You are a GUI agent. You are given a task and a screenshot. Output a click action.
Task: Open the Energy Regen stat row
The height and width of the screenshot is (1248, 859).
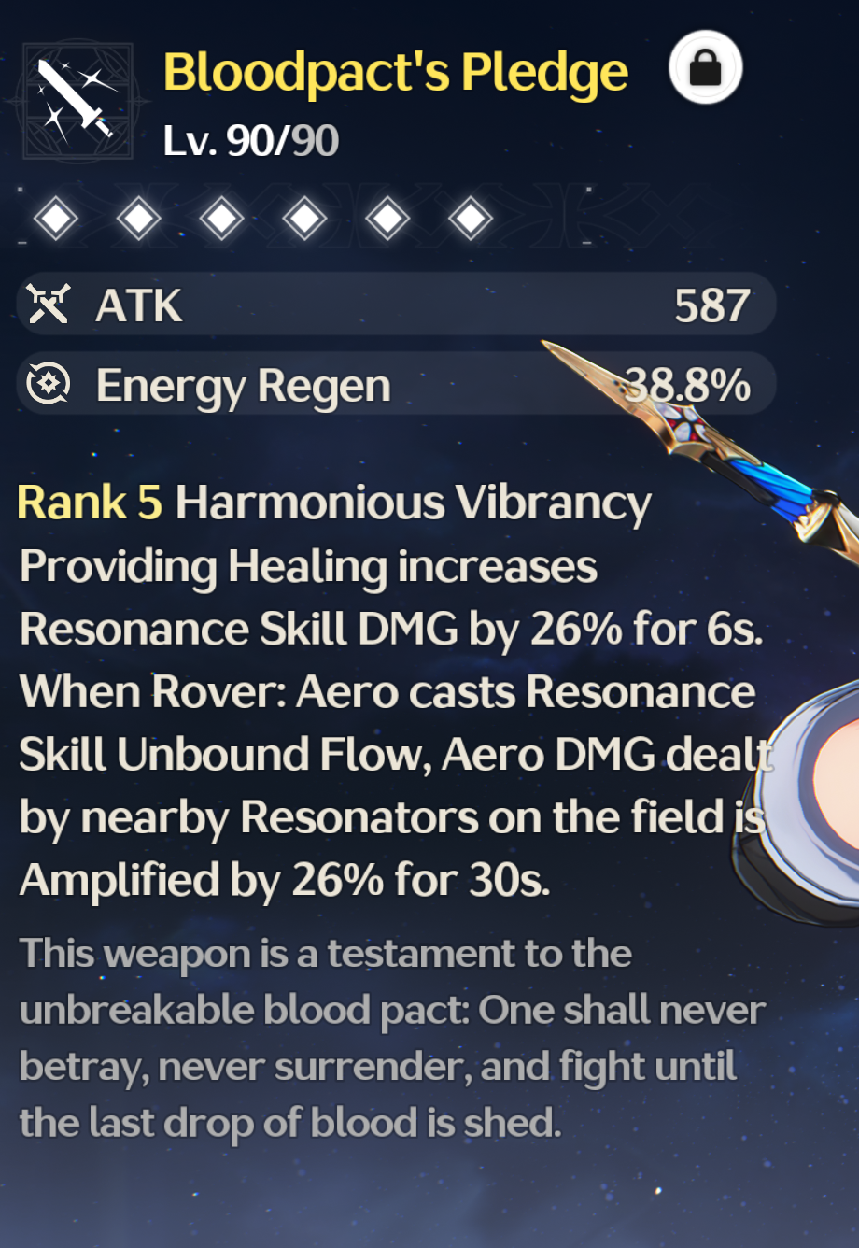pyautogui.click(x=396, y=384)
